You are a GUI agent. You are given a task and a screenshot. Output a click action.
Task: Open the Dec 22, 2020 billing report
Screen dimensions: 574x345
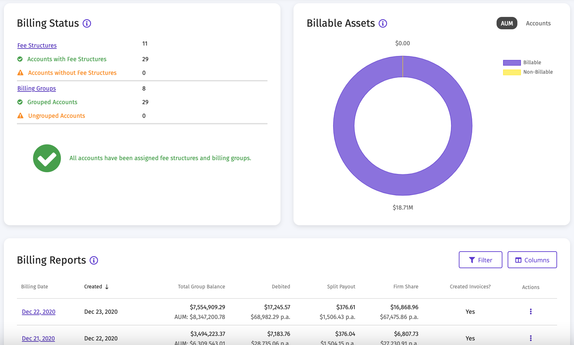(38, 312)
